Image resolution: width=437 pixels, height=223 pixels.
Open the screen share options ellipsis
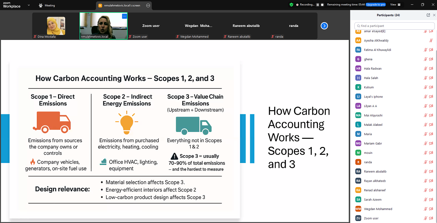click(x=148, y=5)
